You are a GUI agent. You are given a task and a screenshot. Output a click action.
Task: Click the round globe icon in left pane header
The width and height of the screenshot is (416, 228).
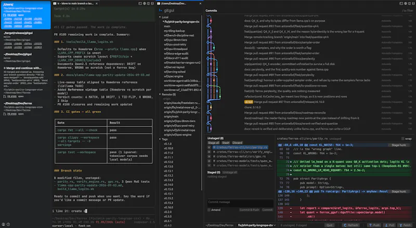pos(145,4)
